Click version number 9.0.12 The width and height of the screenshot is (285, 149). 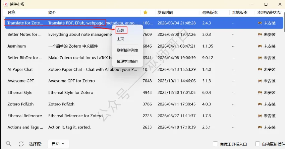point(208,58)
